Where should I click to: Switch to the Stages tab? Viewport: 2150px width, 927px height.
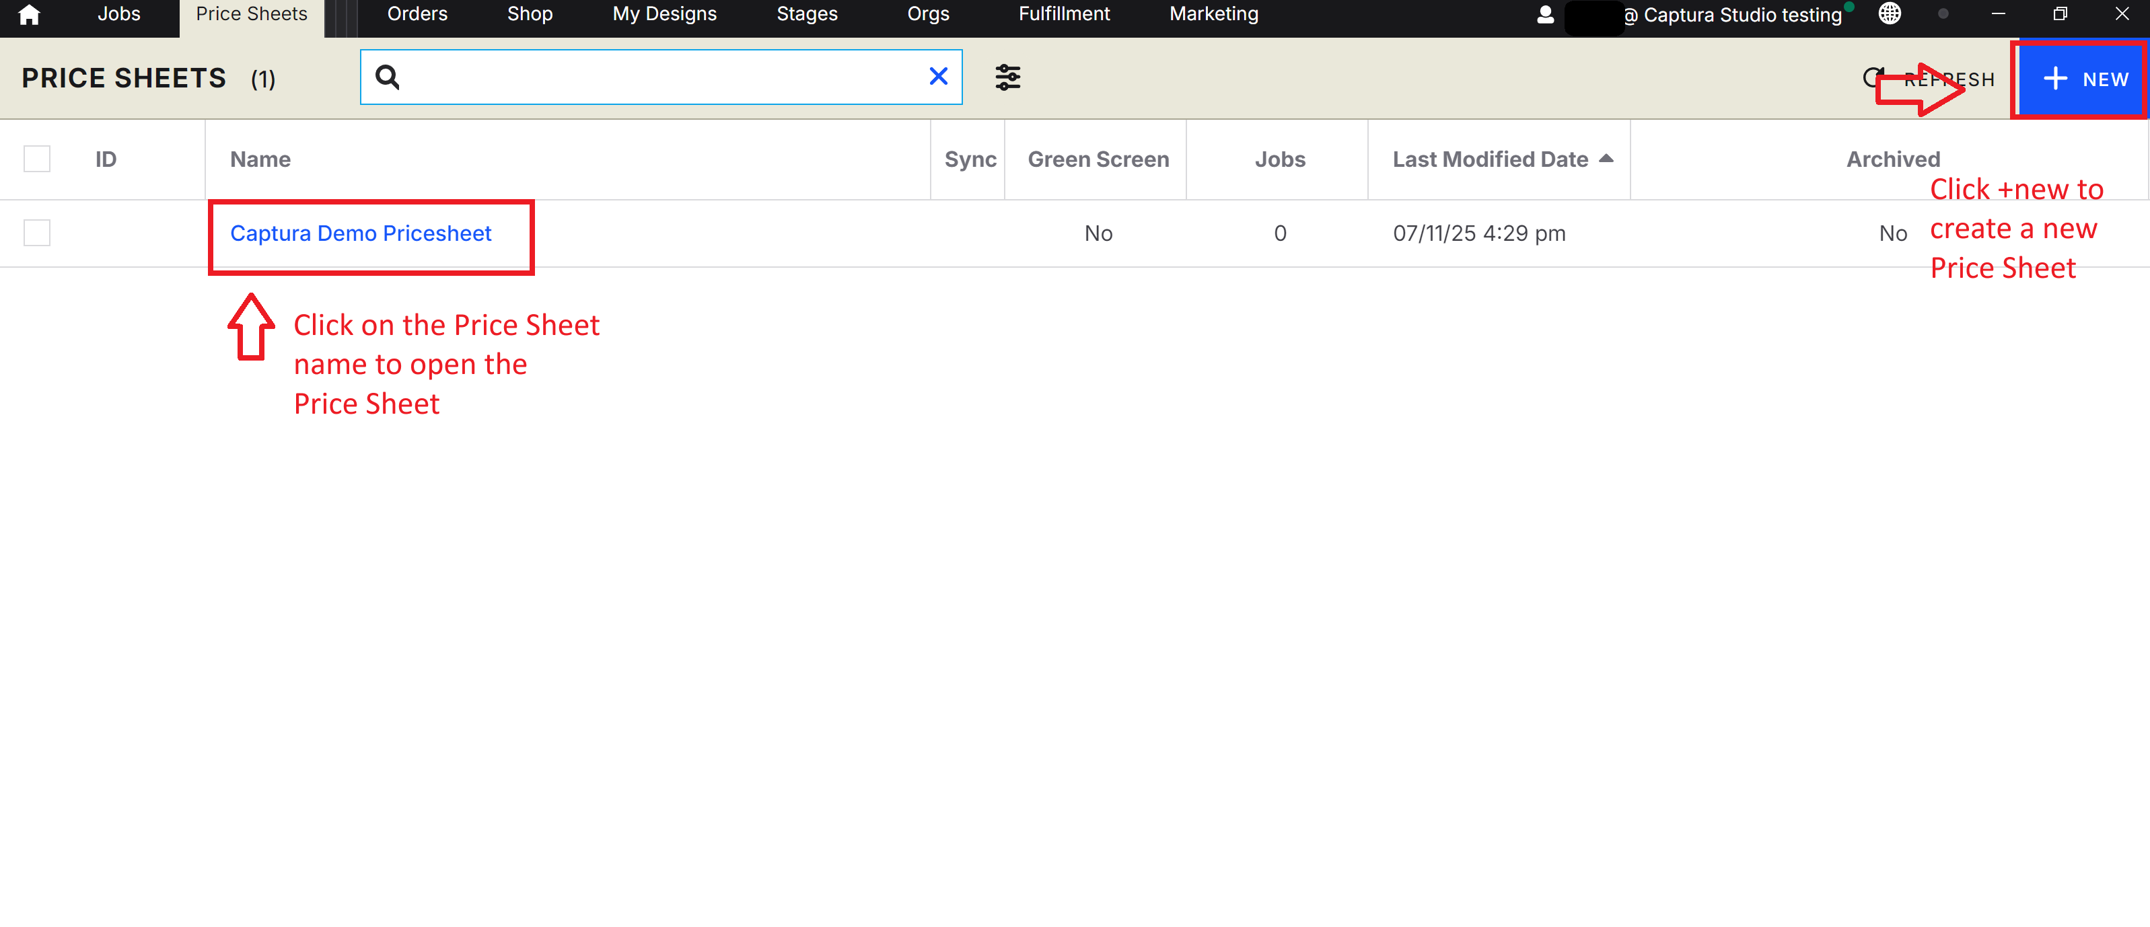(807, 14)
